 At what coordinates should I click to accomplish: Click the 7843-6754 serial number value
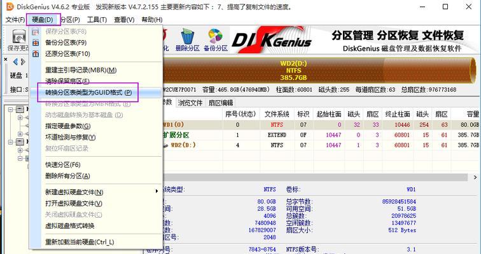(262, 250)
